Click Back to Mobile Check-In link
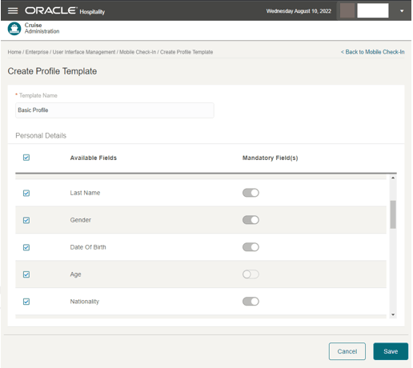Image resolution: width=413 pixels, height=368 pixels. coord(372,52)
